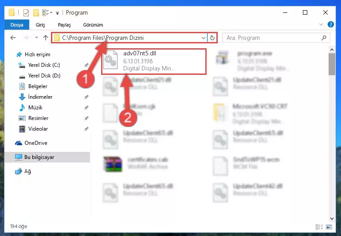The image size is (341, 236).
Task: Click the Properties quick access icon
Action: [26, 13]
